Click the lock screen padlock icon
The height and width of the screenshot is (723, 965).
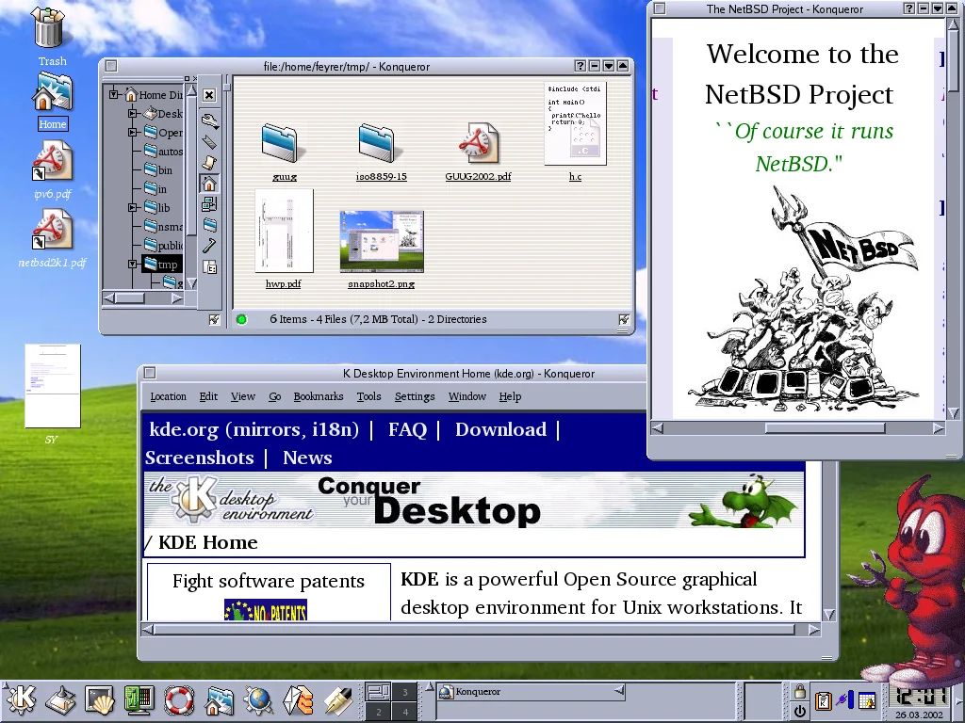click(x=799, y=691)
